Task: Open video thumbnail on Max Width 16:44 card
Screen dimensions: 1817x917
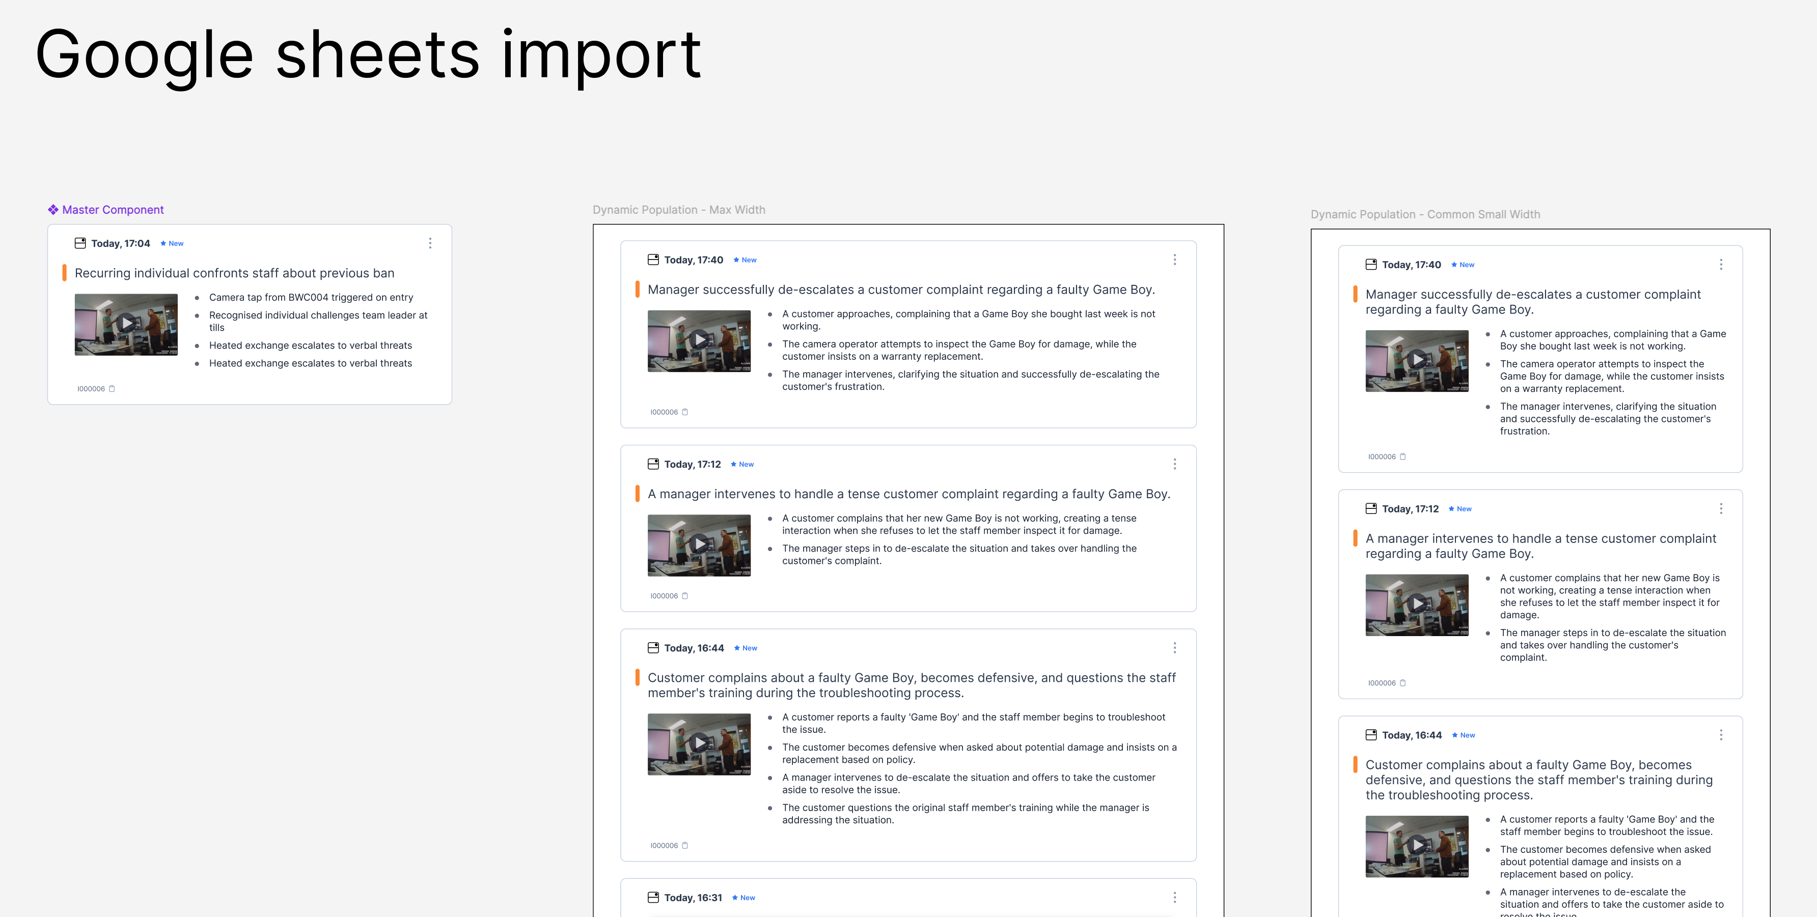Action: (x=699, y=743)
